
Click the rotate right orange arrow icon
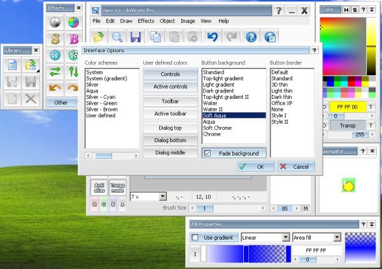click(x=73, y=88)
